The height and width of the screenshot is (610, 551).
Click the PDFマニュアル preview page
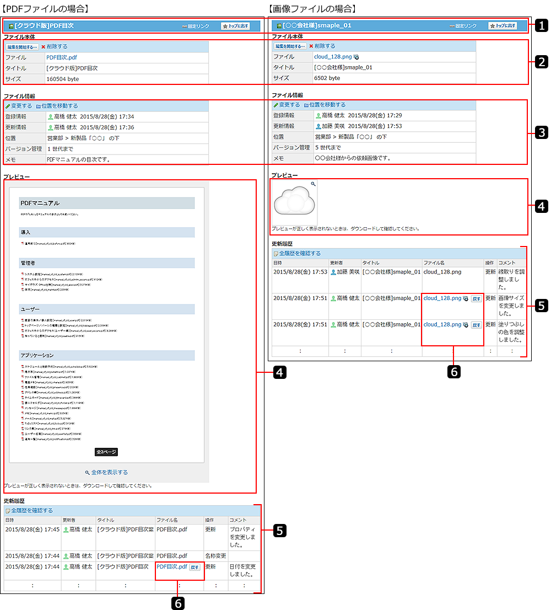click(x=106, y=325)
